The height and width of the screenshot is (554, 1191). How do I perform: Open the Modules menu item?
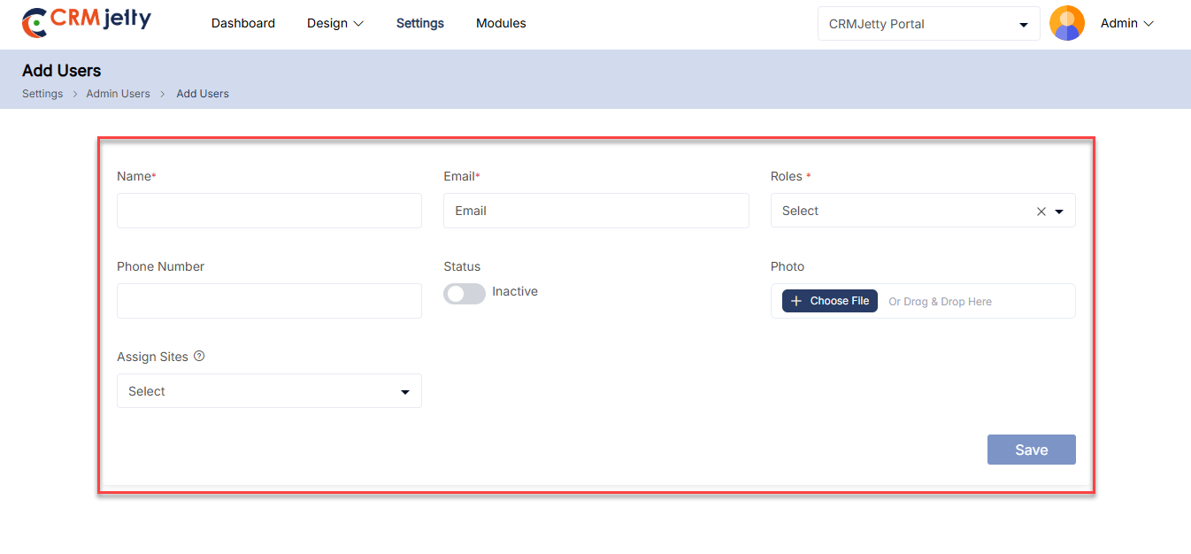coord(501,24)
